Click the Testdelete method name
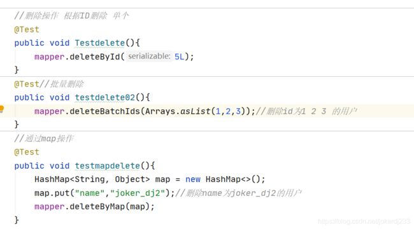This screenshot has width=414, height=229. pos(99,43)
